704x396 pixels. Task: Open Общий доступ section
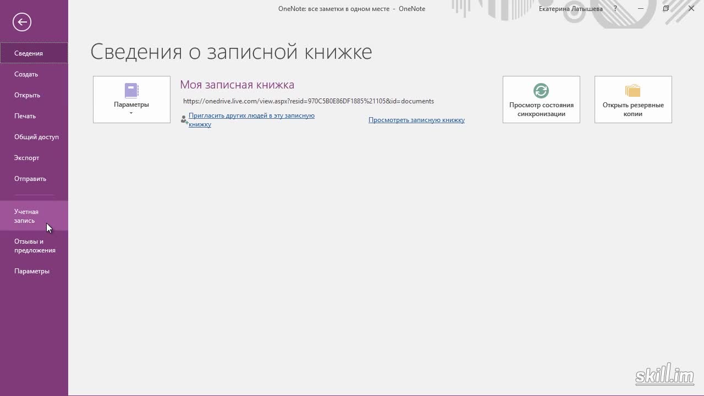pos(34,137)
